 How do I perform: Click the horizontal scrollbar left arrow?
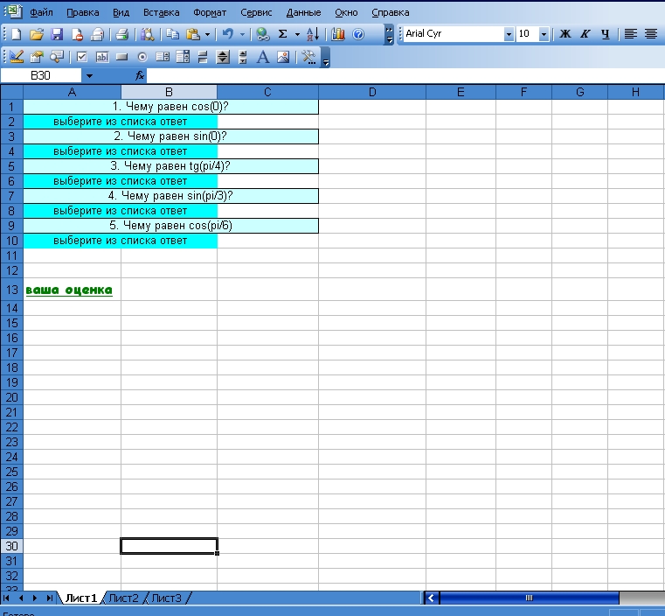point(431,598)
